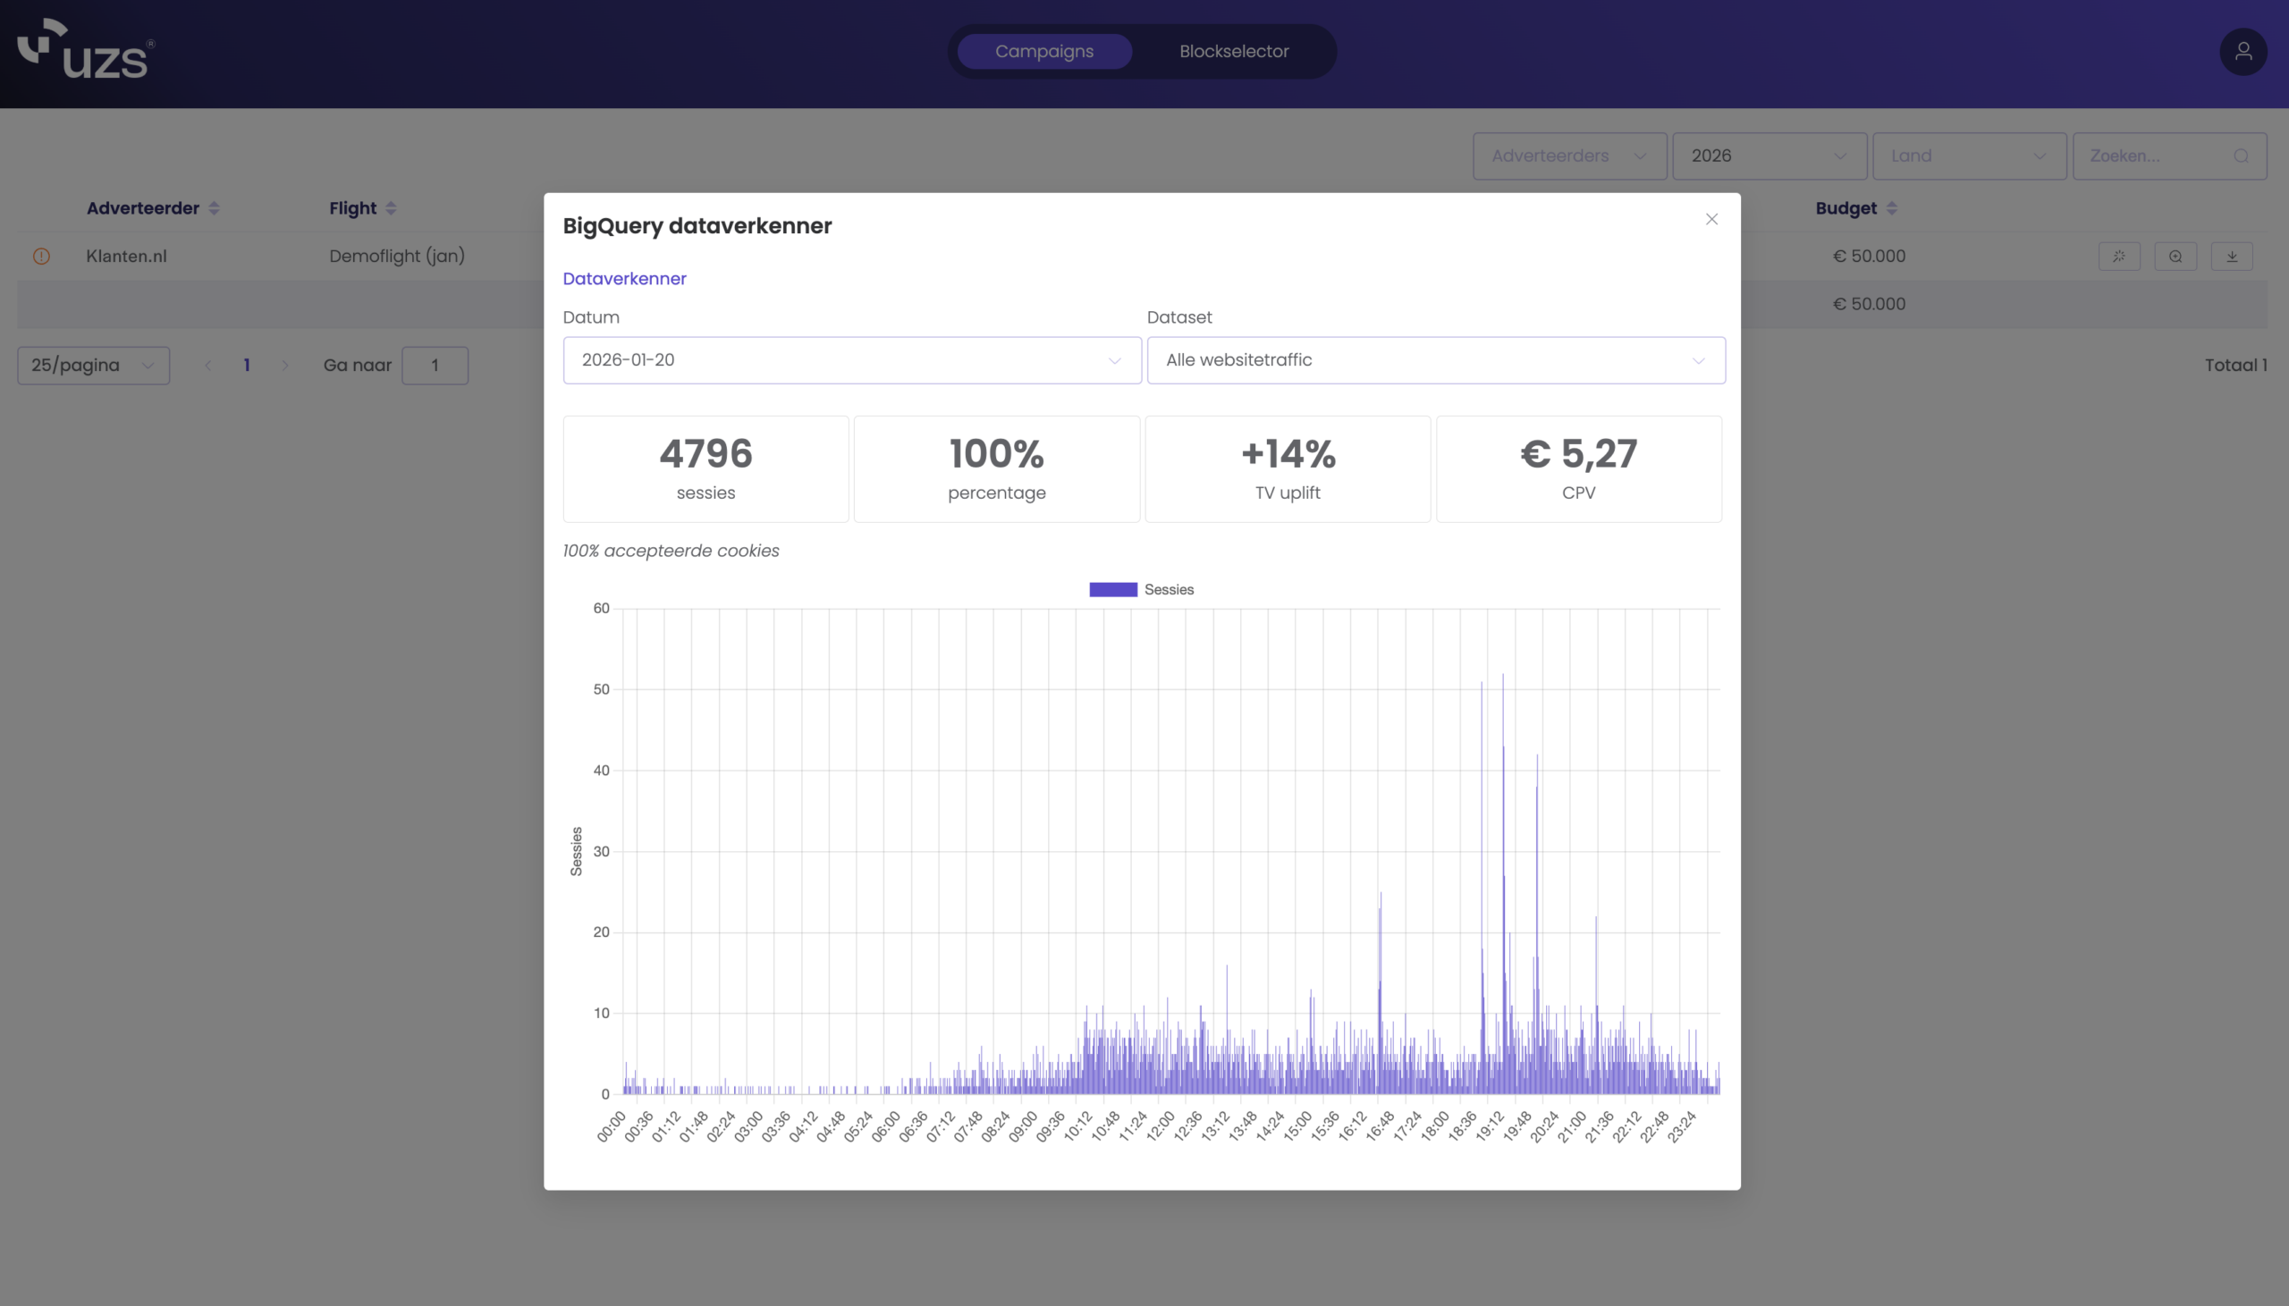2289x1306 pixels.
Task: Click the search magnifier in Zoeken field
Action: click(x=2241, y=156)
